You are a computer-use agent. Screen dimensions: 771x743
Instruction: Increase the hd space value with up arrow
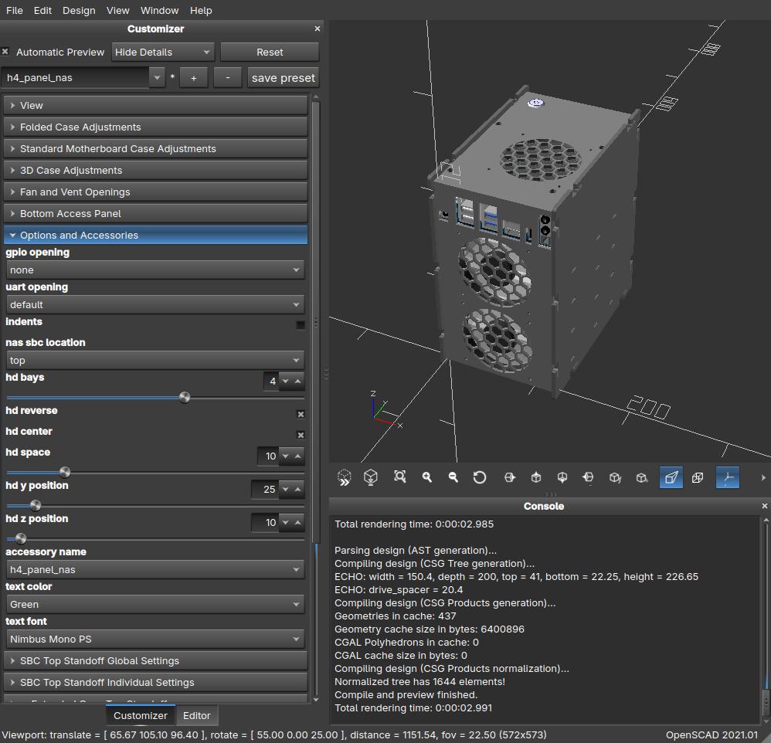pyautogui.click(x=298, y=456)
